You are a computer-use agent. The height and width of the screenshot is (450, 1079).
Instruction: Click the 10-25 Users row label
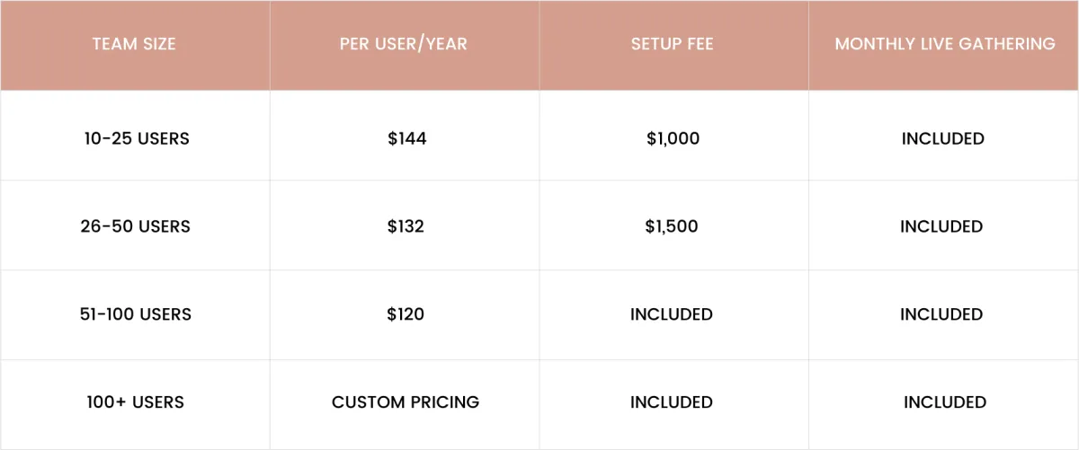pyautogui.click(x=136, y=138)
